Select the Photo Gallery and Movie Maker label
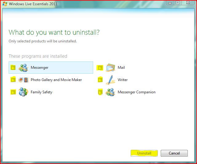197x164 pixels. click(x=56, y=80)
